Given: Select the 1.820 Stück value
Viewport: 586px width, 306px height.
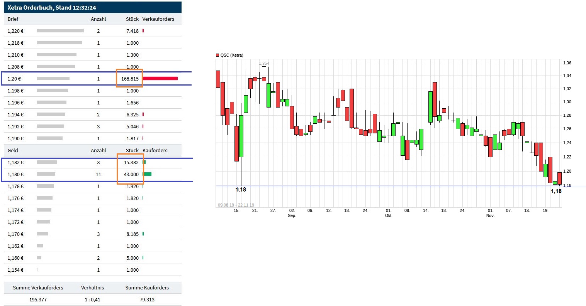Looking at the screenshot, I should 132,198.
